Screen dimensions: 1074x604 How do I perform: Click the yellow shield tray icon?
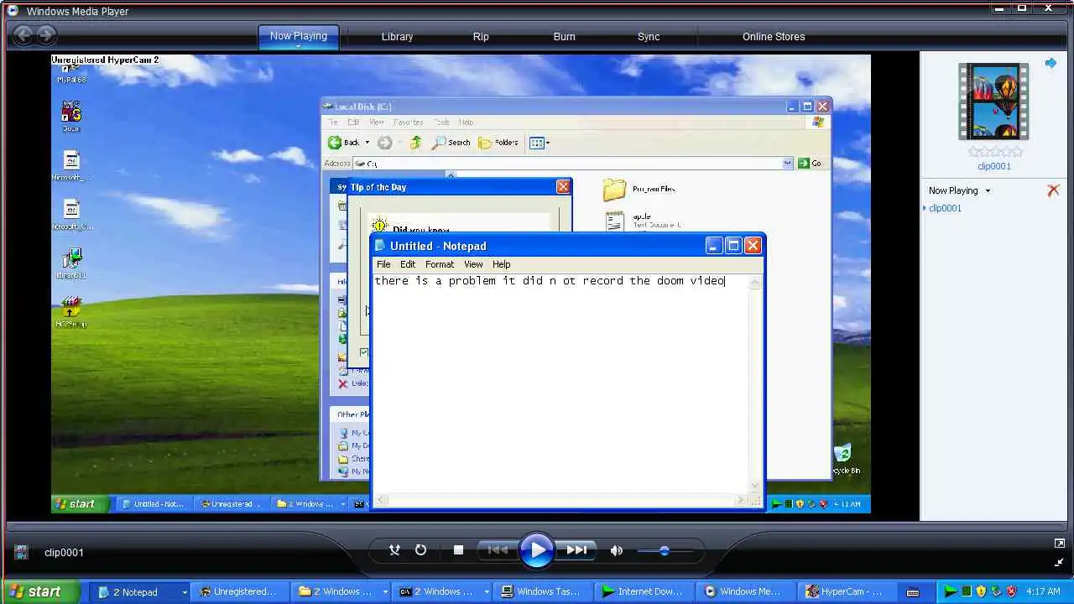[x=981, y=591]
